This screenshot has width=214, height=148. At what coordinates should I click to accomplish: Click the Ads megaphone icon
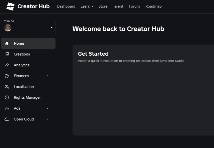7,108
